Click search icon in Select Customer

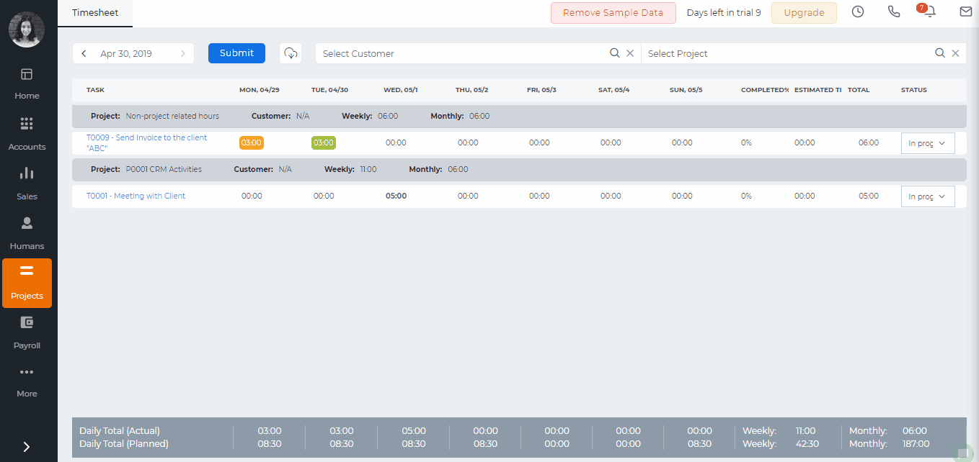615,53
